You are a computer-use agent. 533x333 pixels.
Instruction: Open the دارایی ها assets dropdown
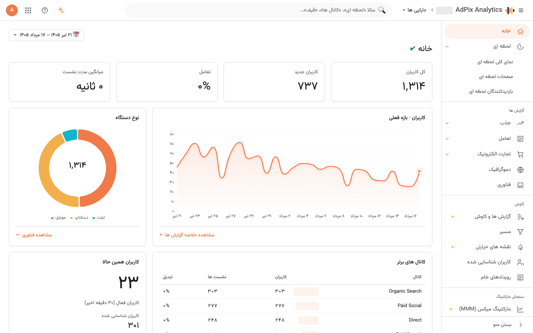(x=414, y=10)
